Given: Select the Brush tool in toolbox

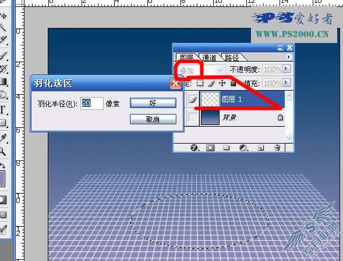Looking at the screenshot, I should tap(3, 55).
